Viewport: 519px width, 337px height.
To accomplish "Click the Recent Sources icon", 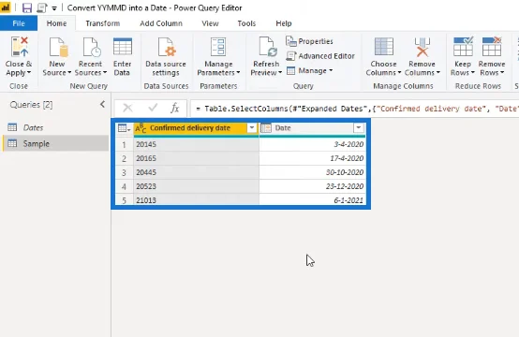I will (92, 48).
